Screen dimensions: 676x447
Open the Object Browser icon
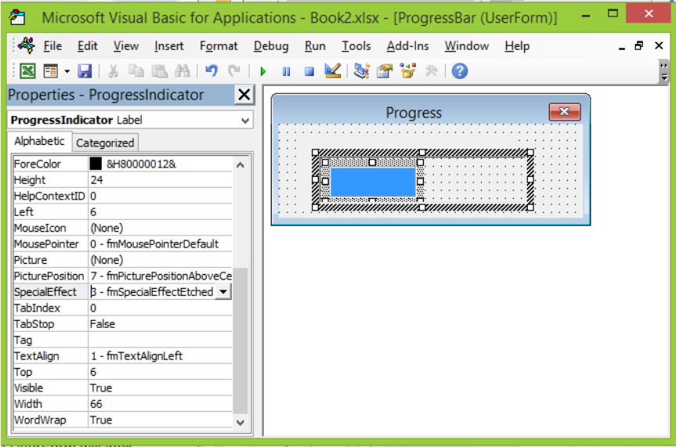point(407,70)
